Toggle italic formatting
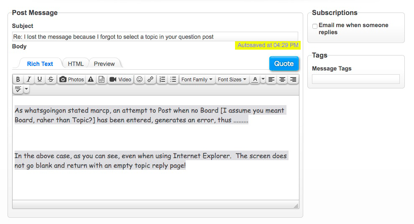This screenshot has height=224, width=414. [x=29, y=79]
